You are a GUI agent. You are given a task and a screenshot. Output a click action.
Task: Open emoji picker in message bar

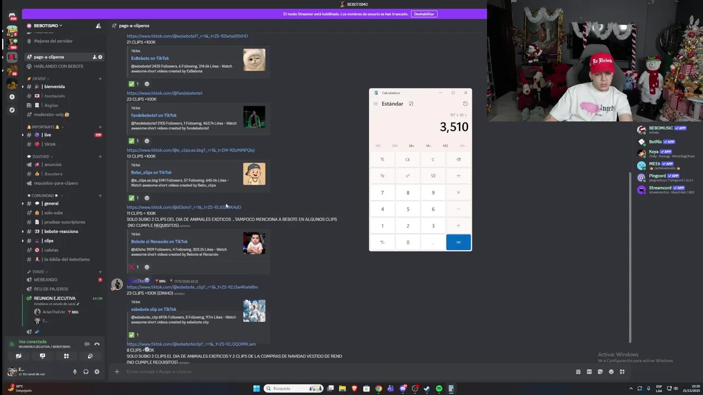(611, 372)
